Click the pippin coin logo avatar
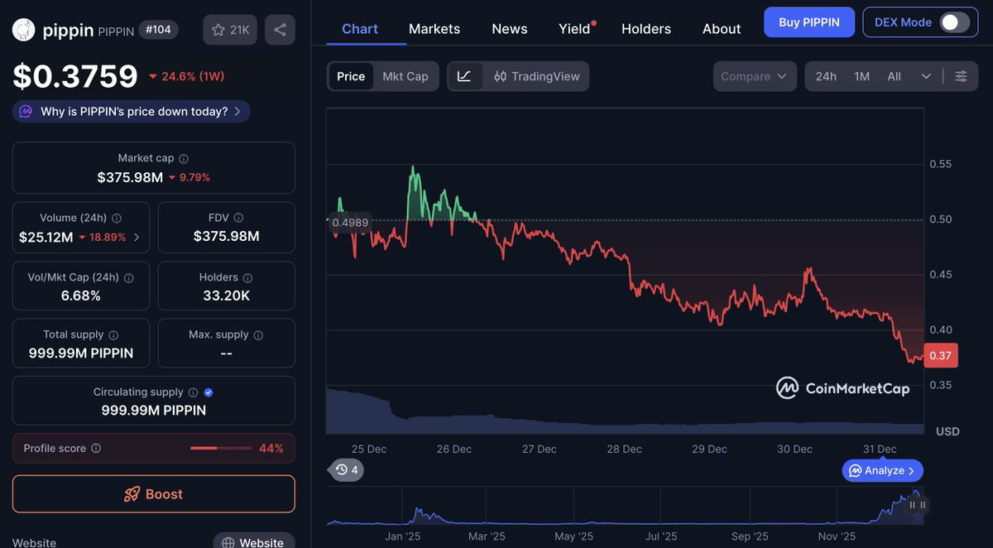Viewport: 993px width, 548px height. tap(24, 31)
